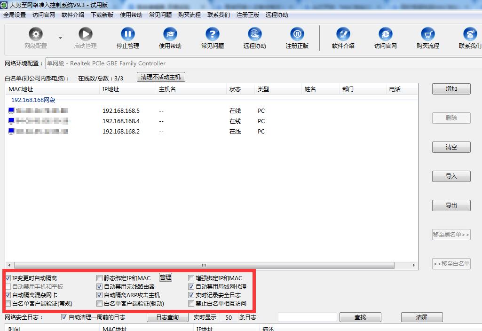Click the horizontal scrollbar thumb in whitelist
Image resolution: width=482 pixels, height=331 pixels.
(x=204, y=265)
